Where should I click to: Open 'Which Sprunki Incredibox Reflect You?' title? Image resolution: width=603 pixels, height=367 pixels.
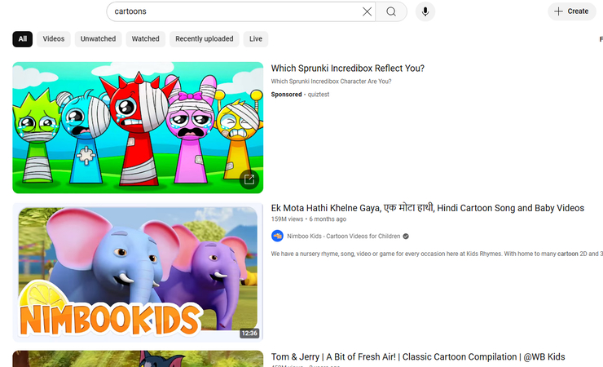[348, 68]
